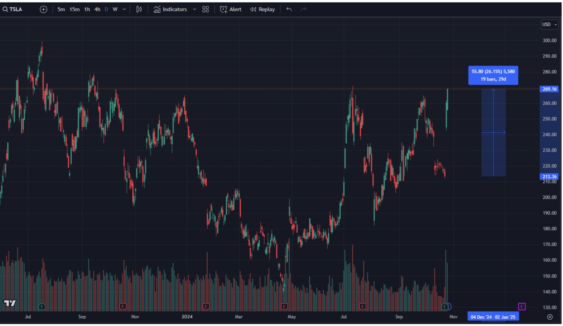
Task: Create an Alert from the toolbar
Action: (231, 9)
